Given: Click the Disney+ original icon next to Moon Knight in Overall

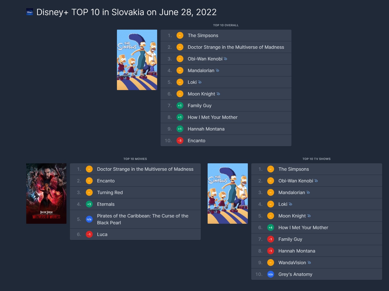Looking at the screenshot, I should 218,94.
